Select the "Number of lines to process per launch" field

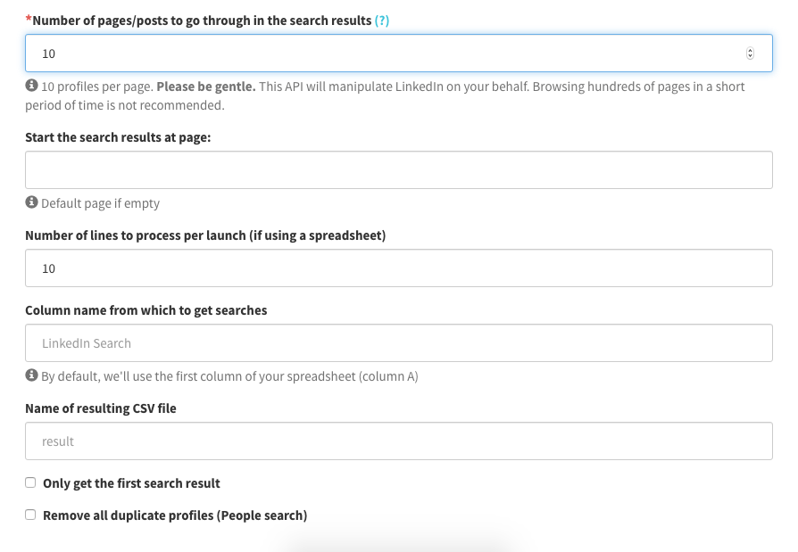coord(398,268)
